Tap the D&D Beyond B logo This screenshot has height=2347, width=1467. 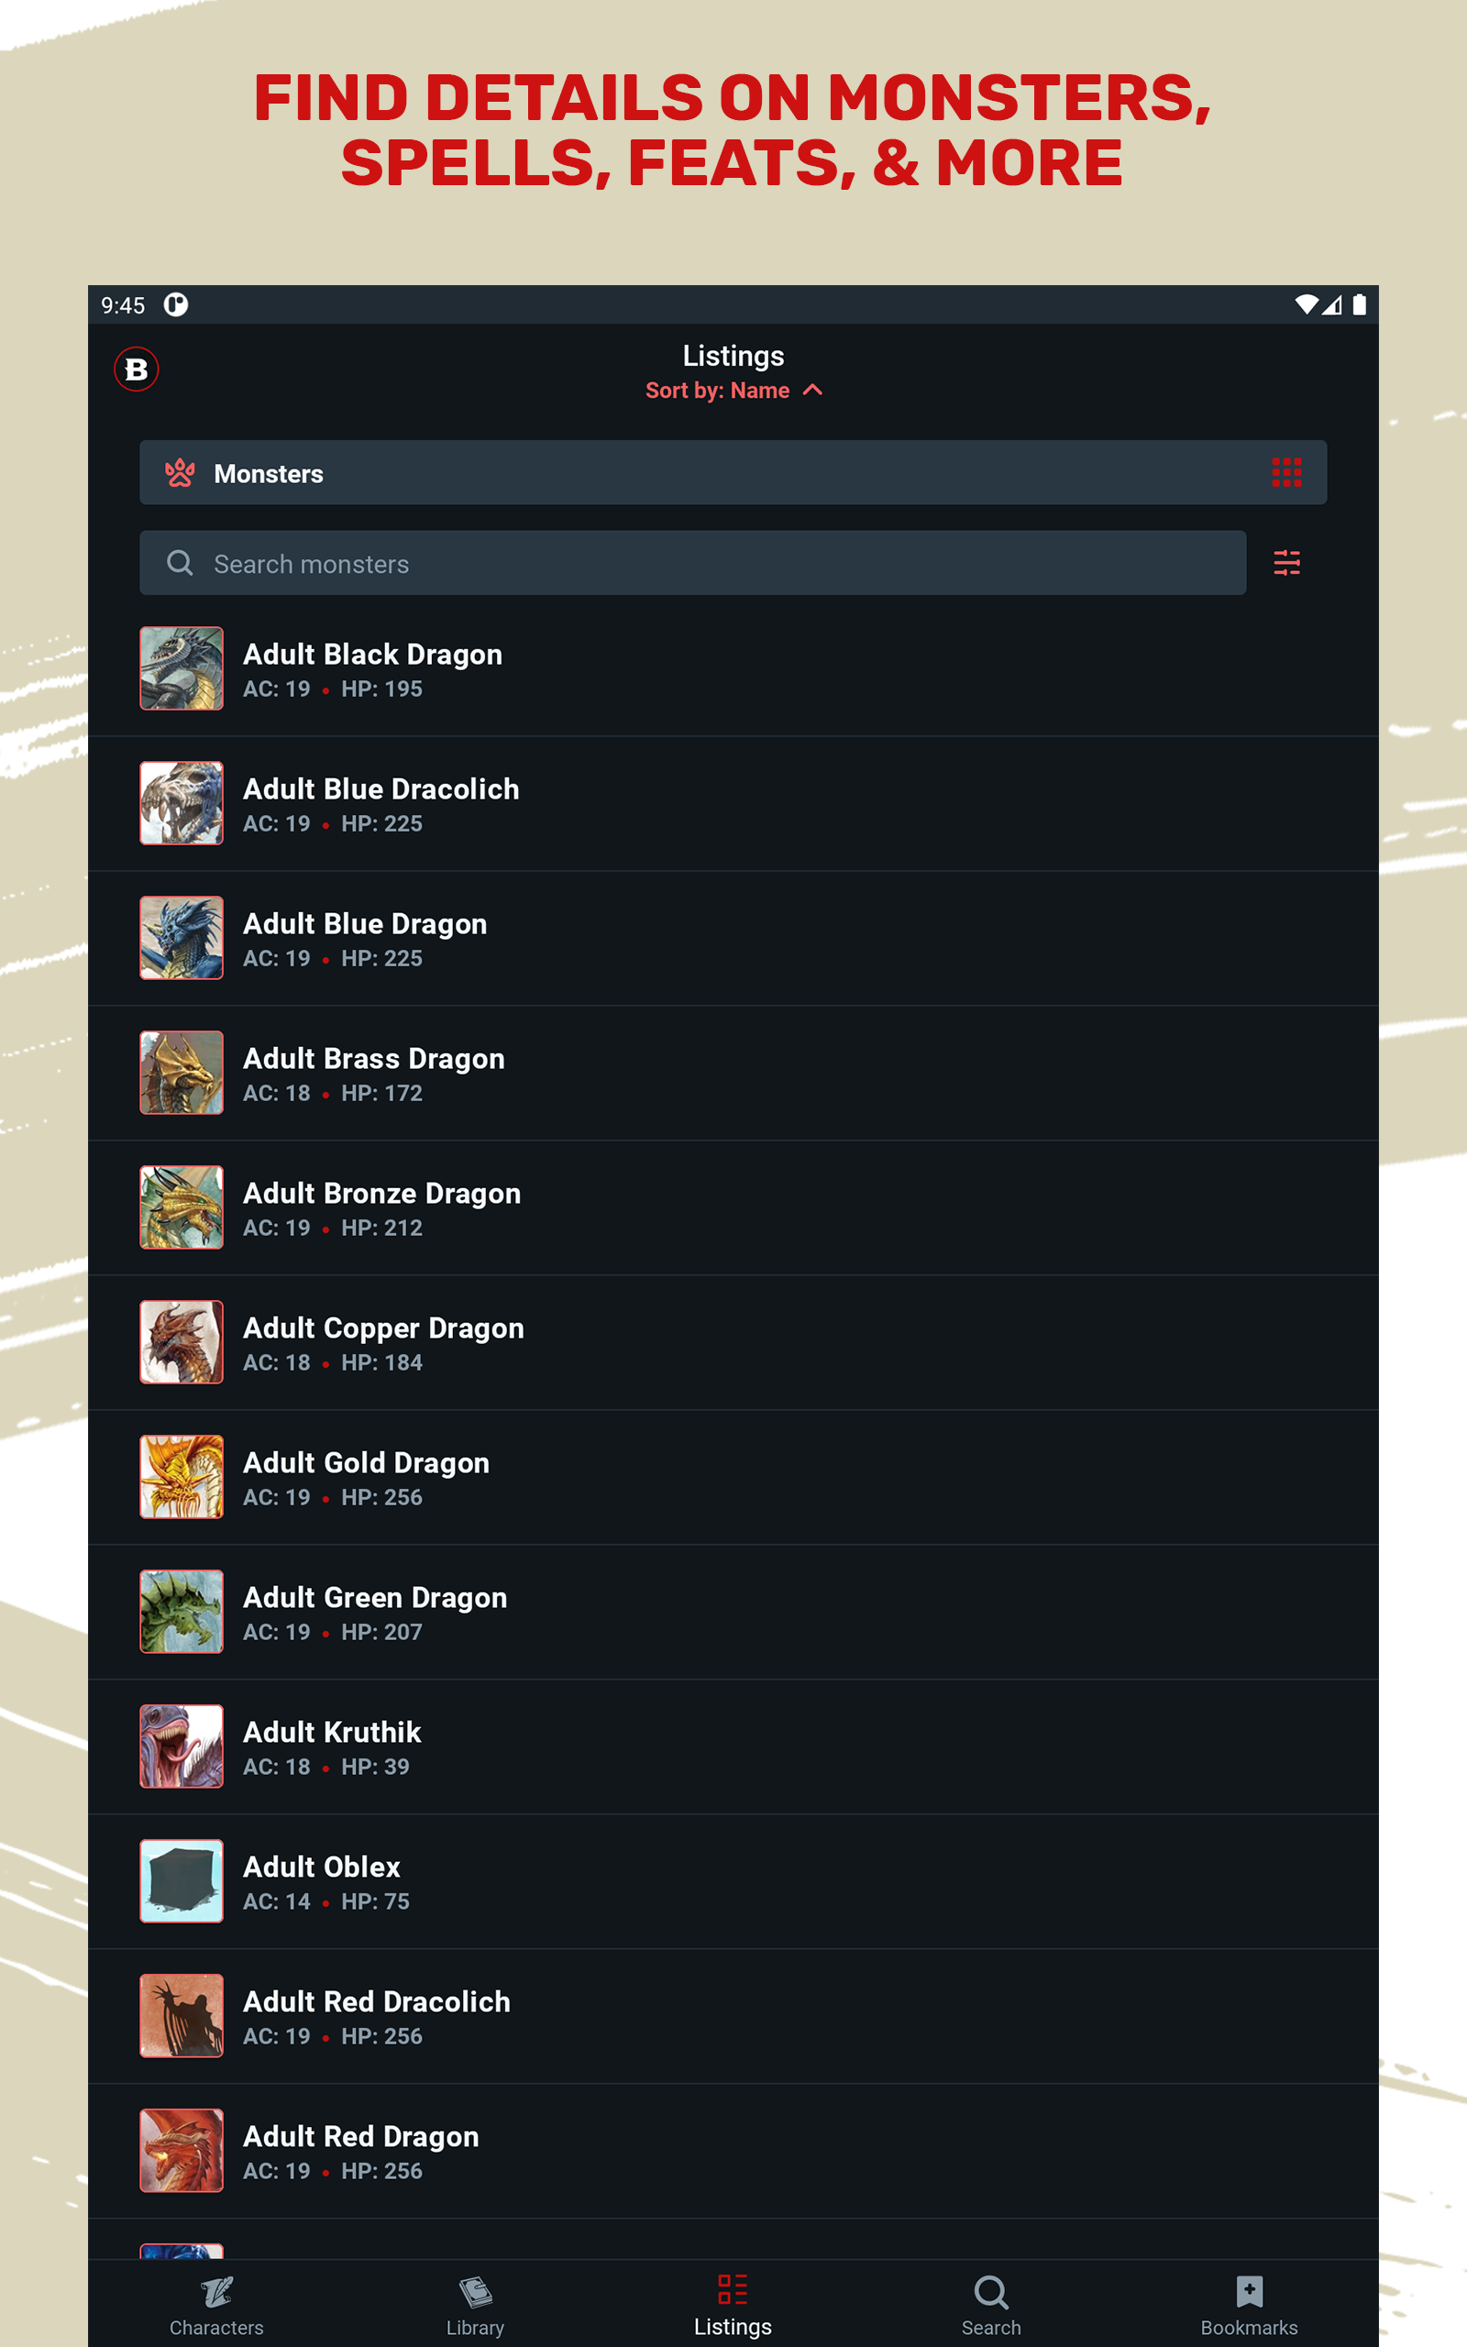[x=136, y=369]
